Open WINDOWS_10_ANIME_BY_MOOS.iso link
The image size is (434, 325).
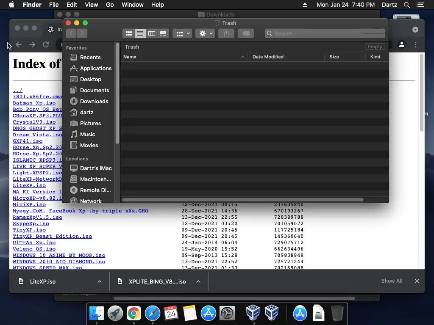tap(59, 255)
